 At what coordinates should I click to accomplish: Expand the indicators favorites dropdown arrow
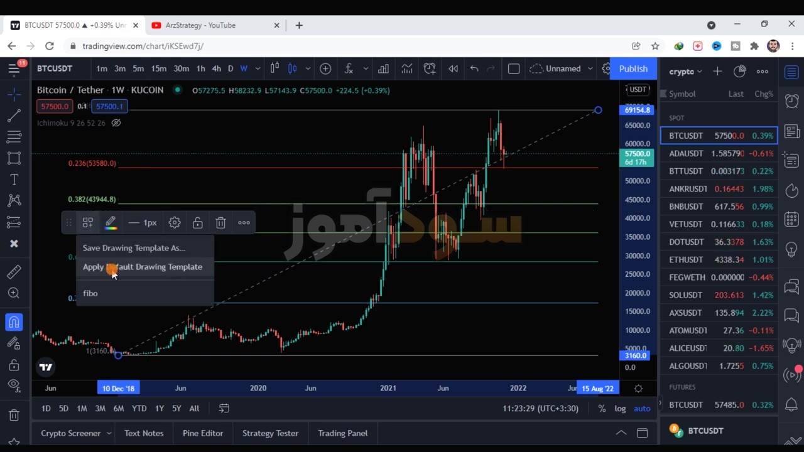point(366,68)
